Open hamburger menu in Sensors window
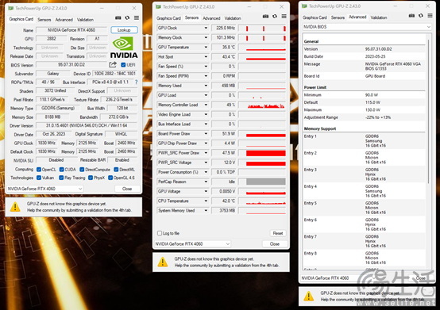 click(284, 17)
